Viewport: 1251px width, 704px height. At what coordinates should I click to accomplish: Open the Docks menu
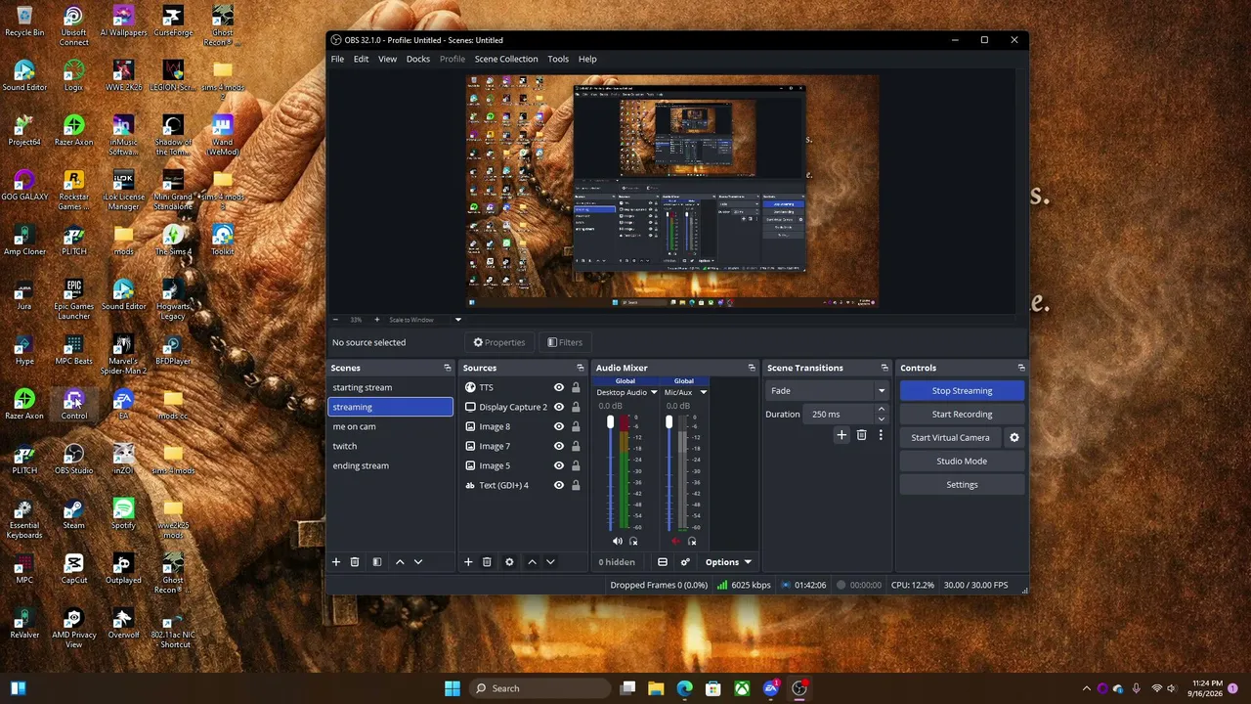418,59
